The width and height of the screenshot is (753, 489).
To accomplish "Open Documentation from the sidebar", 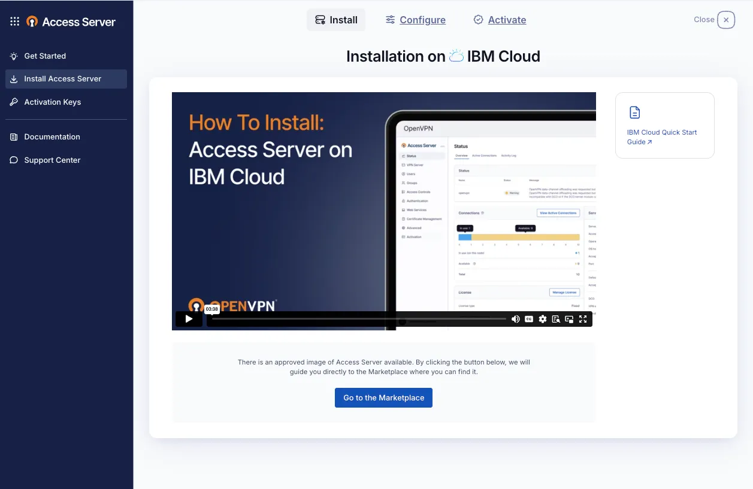I will [x=52, y=137].
